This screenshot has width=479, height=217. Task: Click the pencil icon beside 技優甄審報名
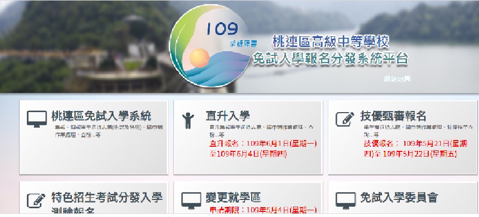pos(345,119)
